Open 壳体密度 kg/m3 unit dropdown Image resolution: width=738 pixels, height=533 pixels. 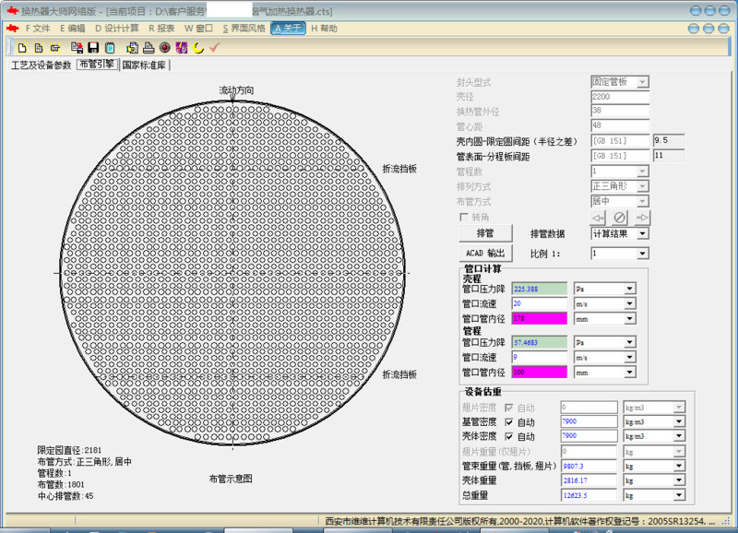pyautogui.click(x=679, y=436)
